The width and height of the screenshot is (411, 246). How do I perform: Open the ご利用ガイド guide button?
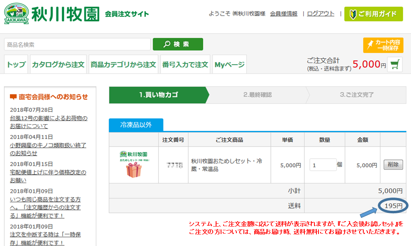click(x=374, y=14)
